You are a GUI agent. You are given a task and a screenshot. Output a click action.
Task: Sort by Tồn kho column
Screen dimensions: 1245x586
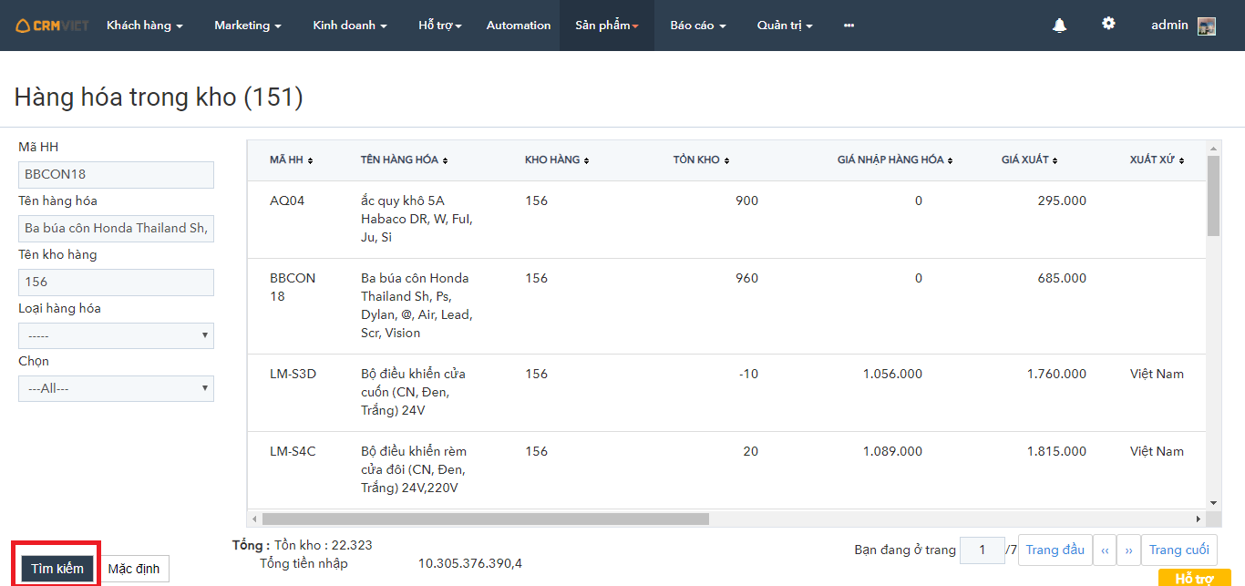pyautogui.click(x=701, y=160)
